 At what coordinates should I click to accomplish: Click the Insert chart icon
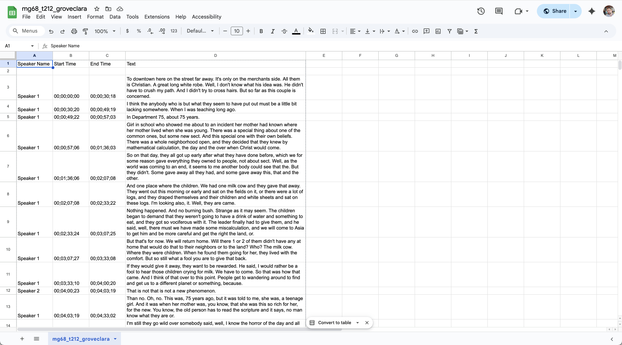point(438,31)
